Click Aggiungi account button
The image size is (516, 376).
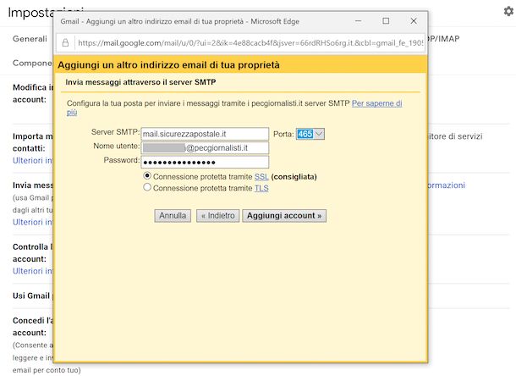tap(284, 216)
